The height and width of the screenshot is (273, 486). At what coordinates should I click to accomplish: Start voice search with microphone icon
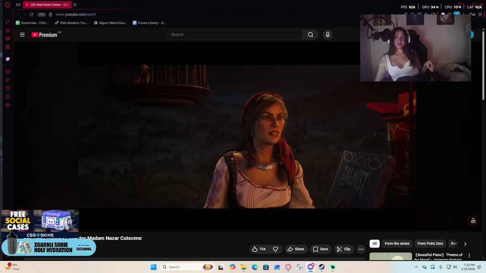click(328, 35)
